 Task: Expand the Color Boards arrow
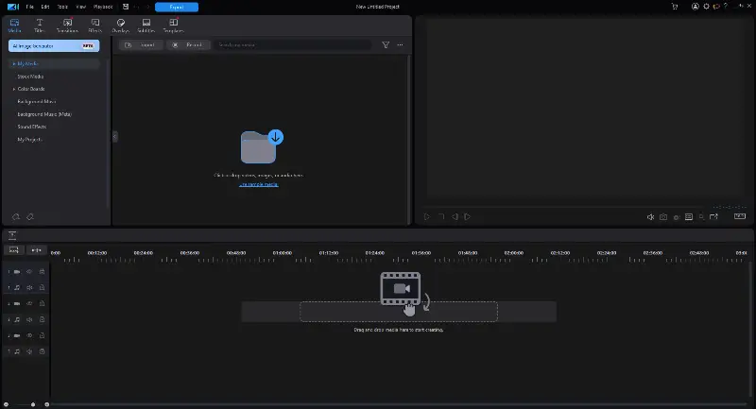[x=14, y=89]
